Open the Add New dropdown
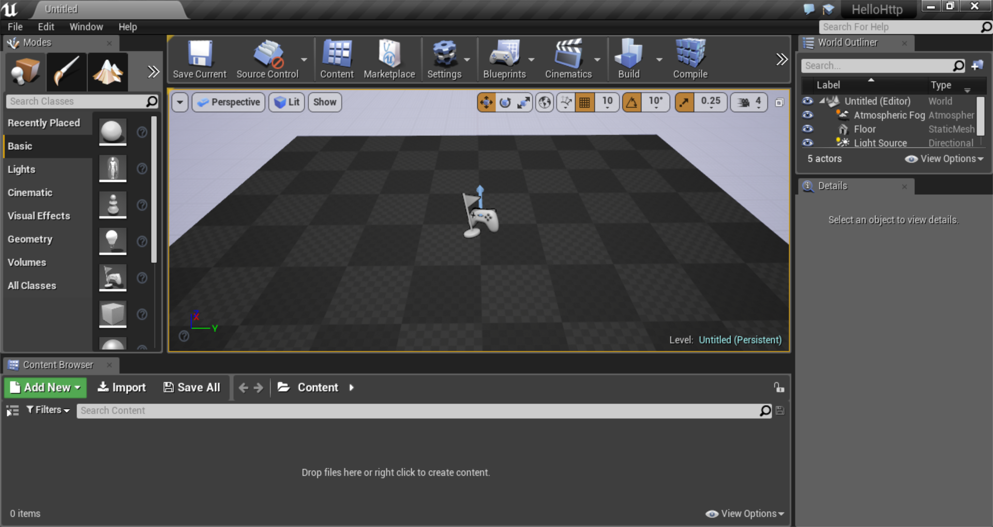This screenshot has width=993, height=527. point(46,388)
